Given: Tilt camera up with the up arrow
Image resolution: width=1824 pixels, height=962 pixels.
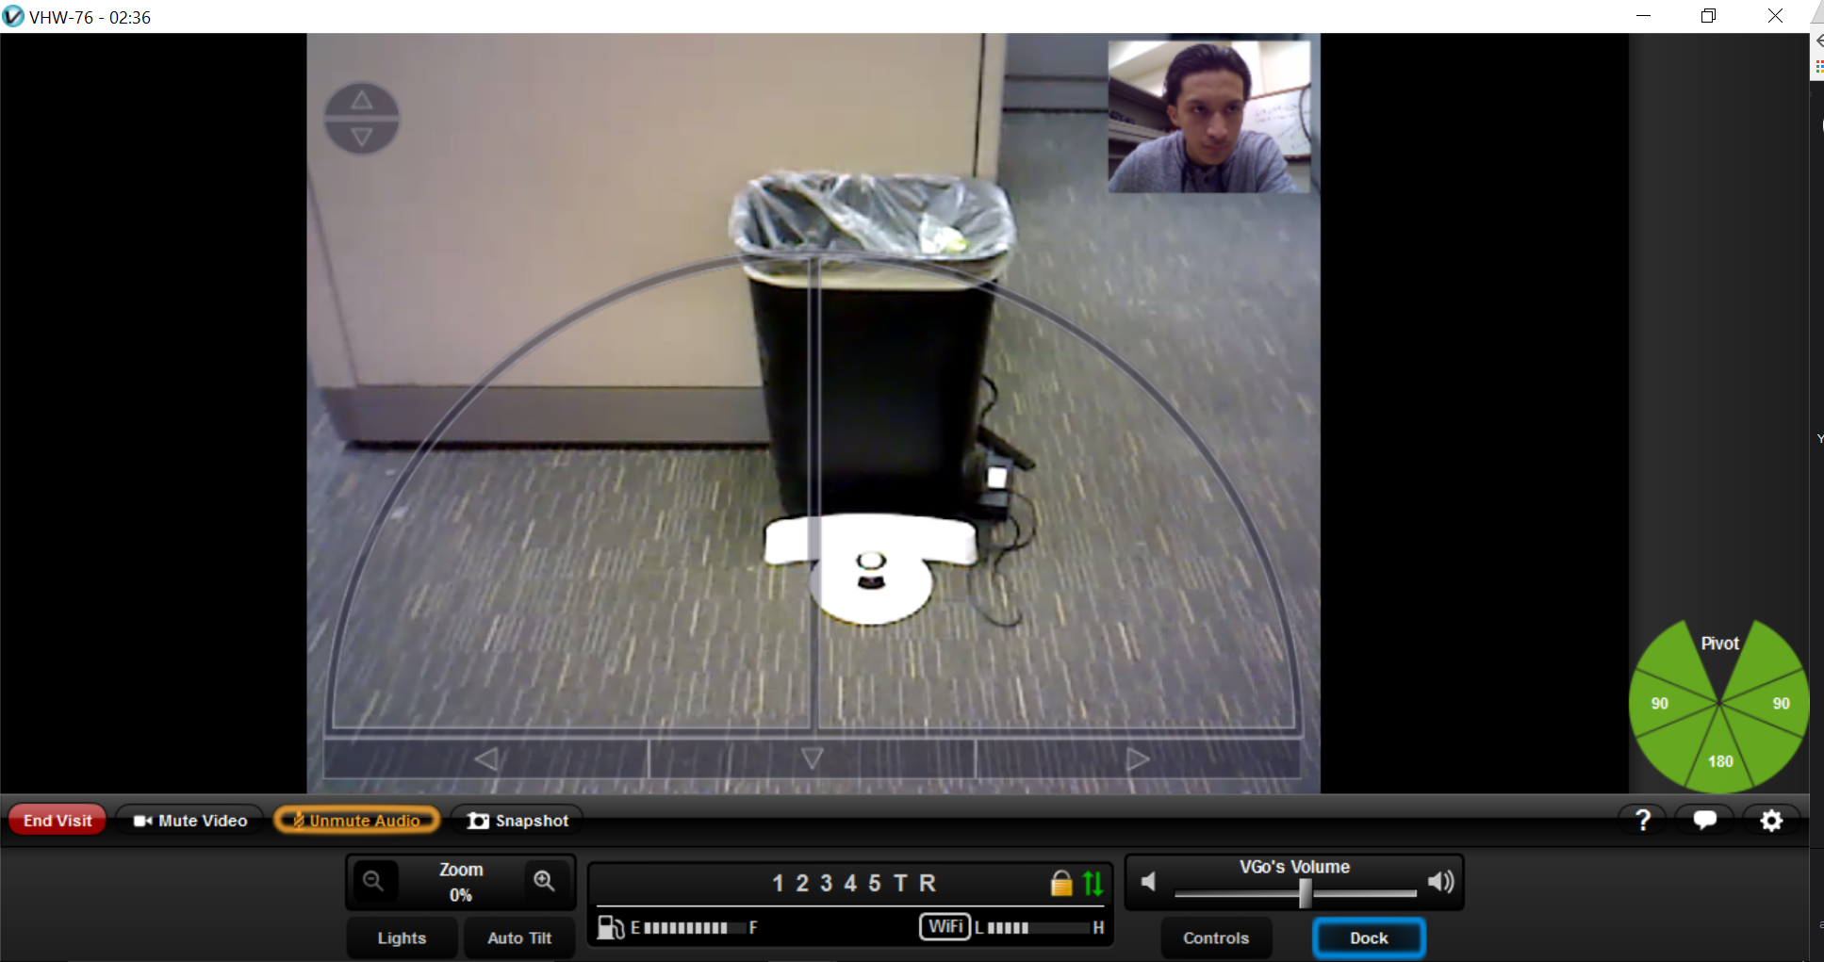Looking at the screenshot, I should [362, 100].
